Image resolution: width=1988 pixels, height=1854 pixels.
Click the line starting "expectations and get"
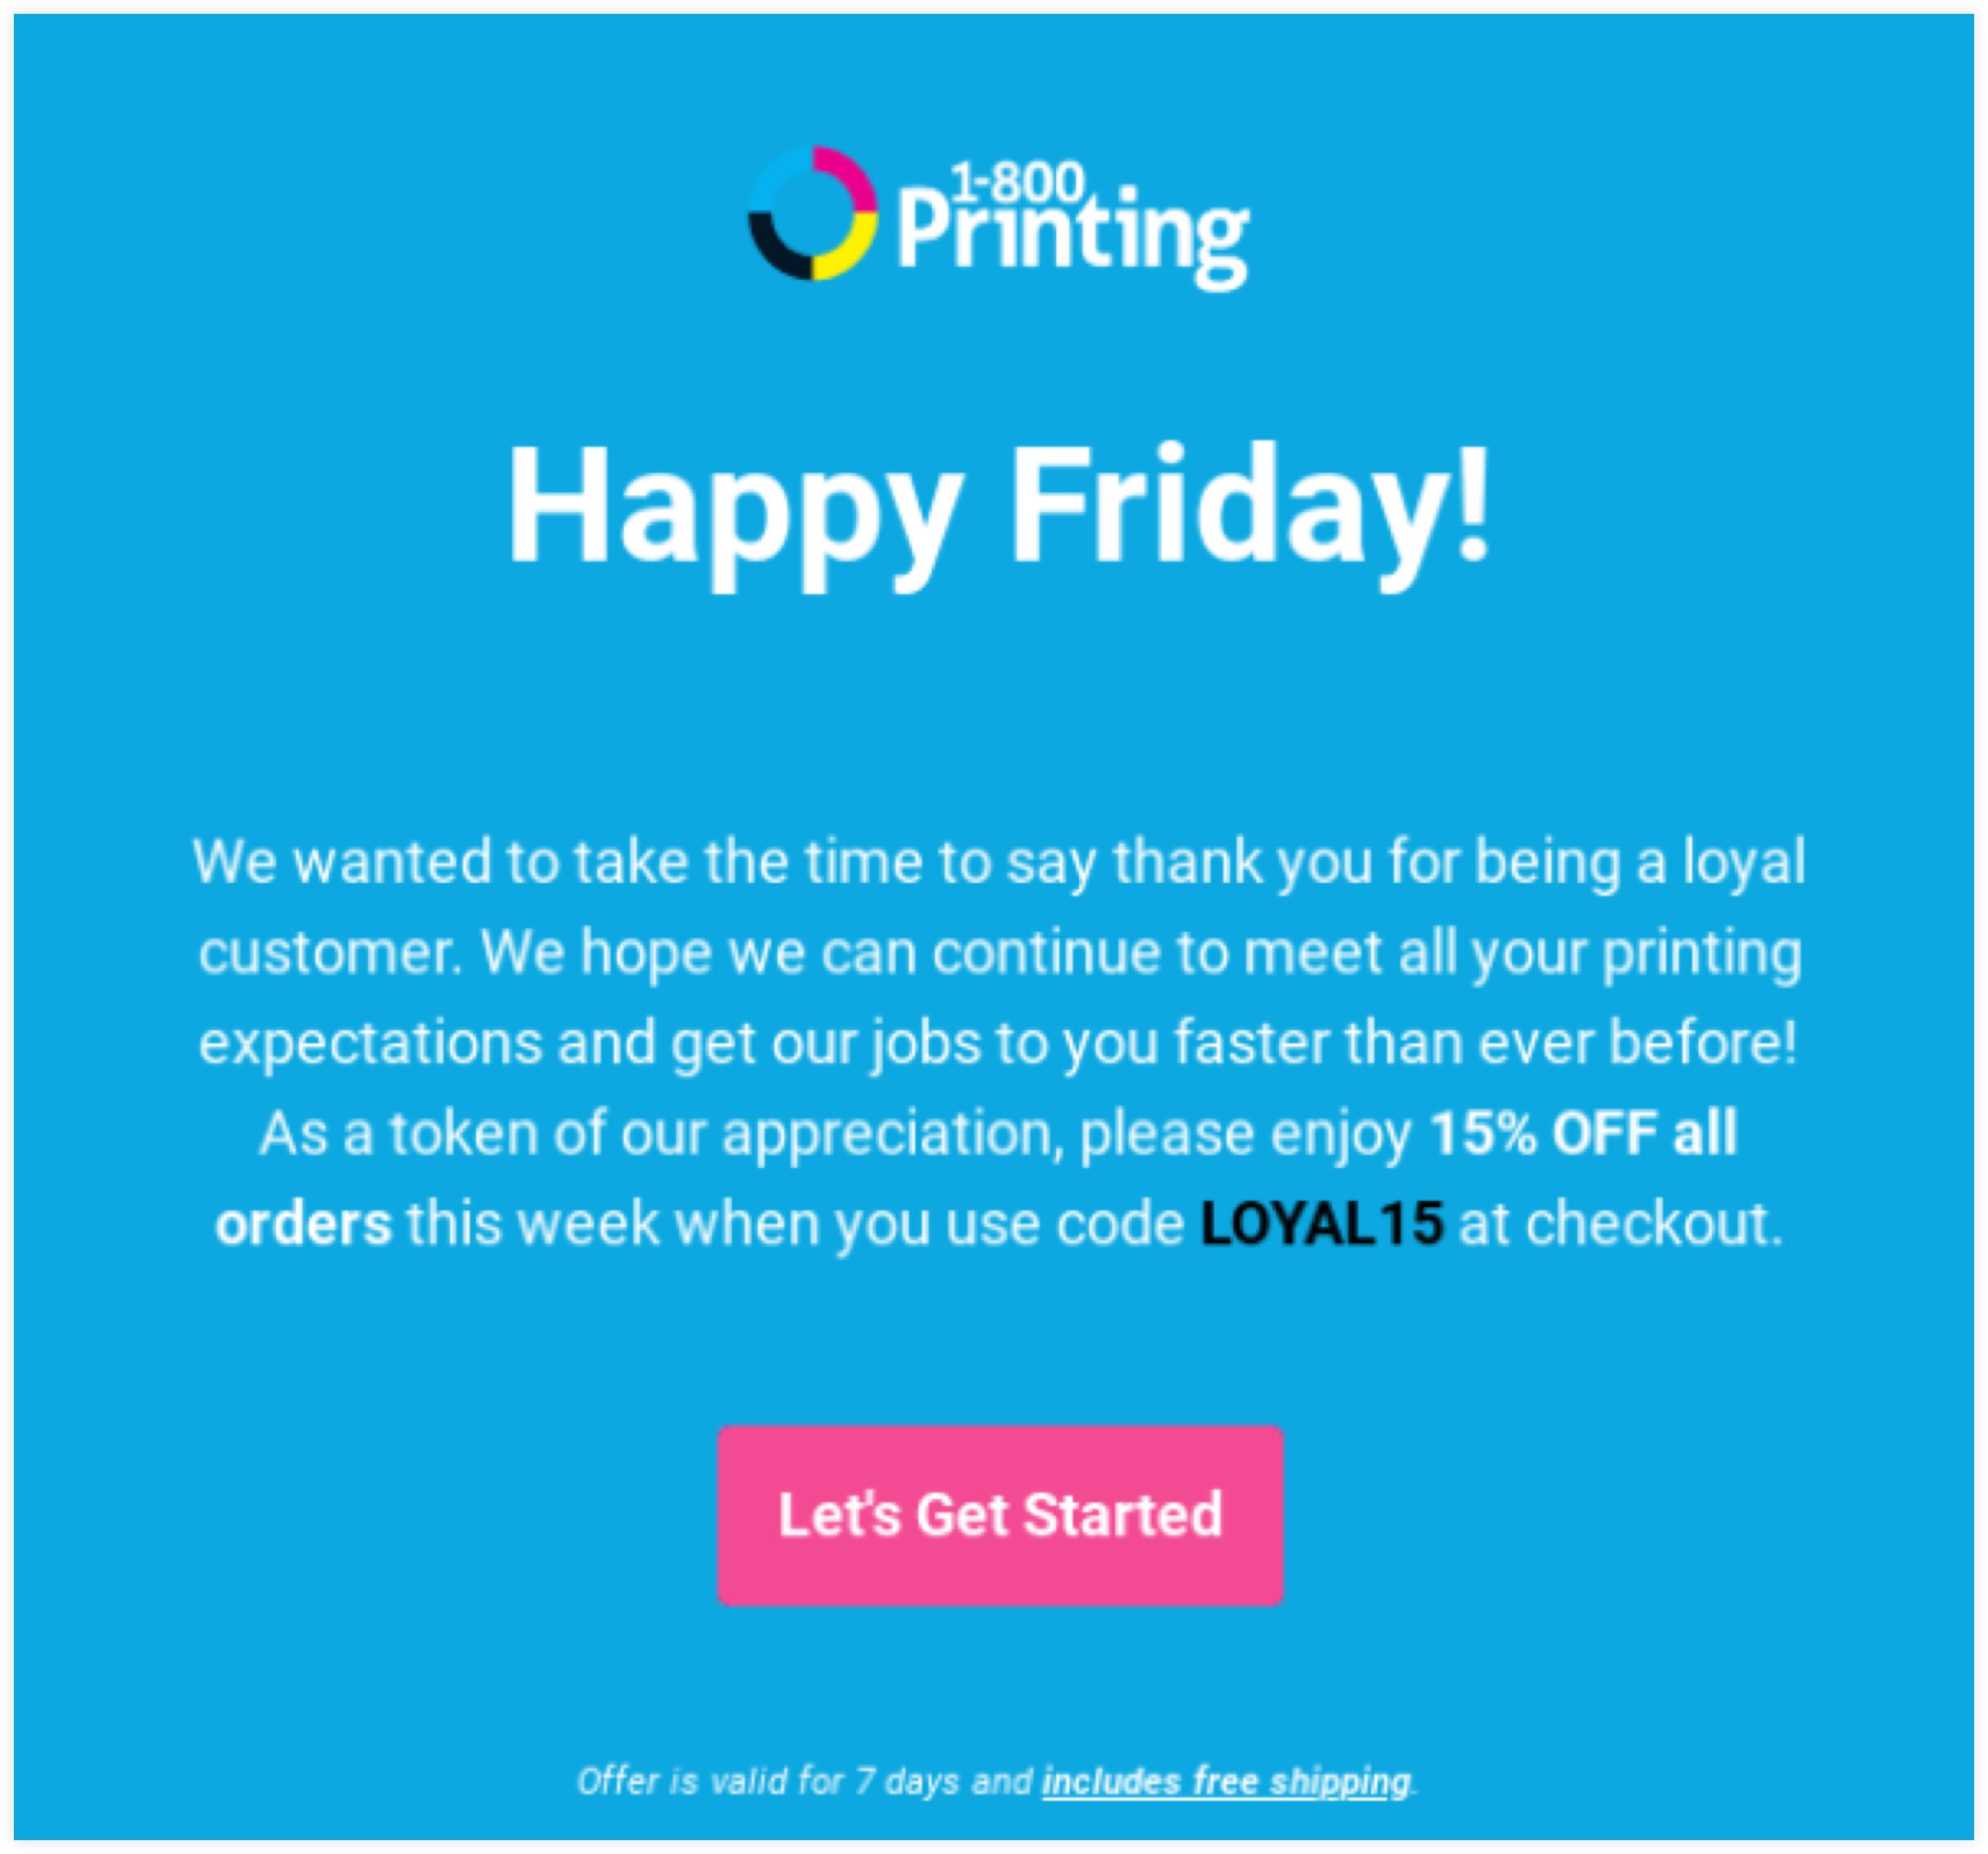[x=998, y=1043]
